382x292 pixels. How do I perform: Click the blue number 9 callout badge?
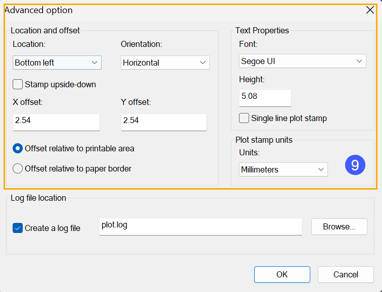coord(355,165)
